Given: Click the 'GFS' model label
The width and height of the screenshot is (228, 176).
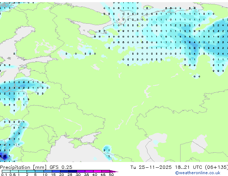Looking at the screenshot, I should click(x=54, y=167).
